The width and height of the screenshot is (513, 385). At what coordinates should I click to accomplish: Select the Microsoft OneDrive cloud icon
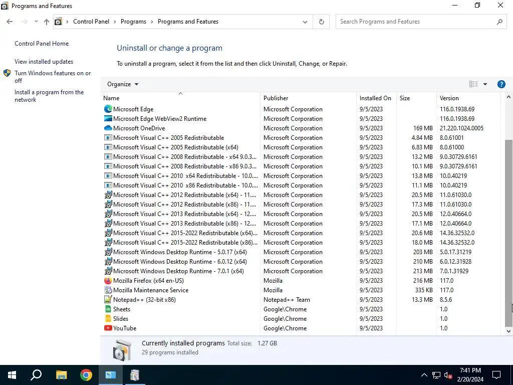(108, 128)
